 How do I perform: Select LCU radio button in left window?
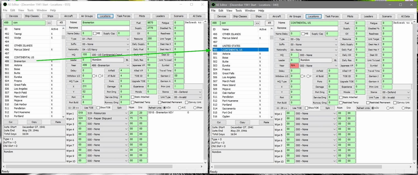click(164, 108)
